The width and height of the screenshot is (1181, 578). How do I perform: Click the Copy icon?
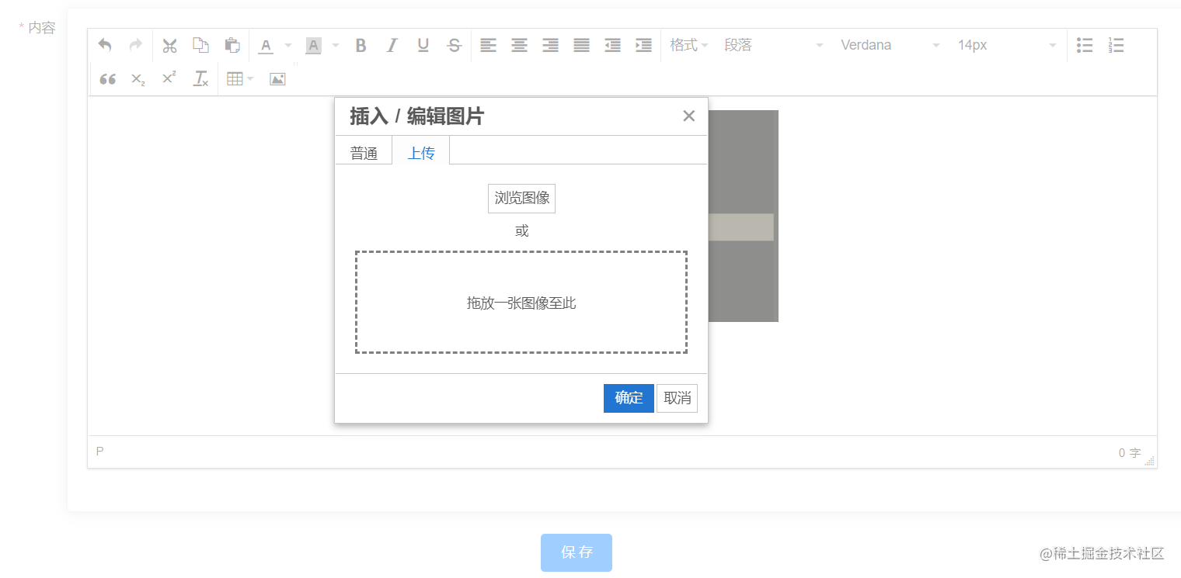[200, 45]
